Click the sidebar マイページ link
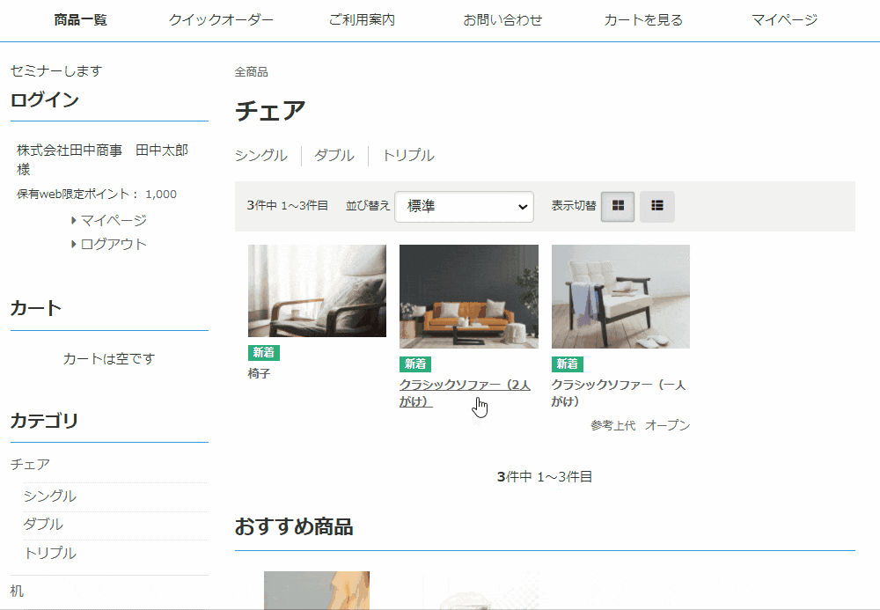 pyautogui.click(x=114, y=220)
